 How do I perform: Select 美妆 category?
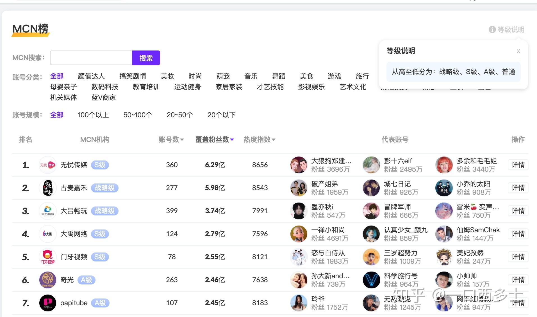click(167, 76)
